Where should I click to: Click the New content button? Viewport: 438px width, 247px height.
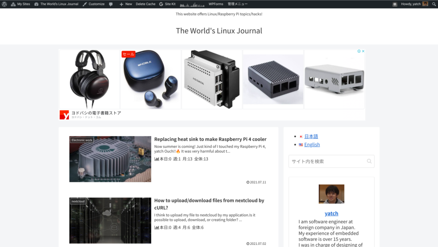coord(126,4)
